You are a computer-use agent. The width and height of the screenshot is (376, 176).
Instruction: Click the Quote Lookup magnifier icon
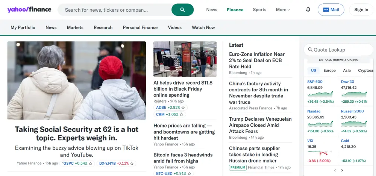coord(310,50)
